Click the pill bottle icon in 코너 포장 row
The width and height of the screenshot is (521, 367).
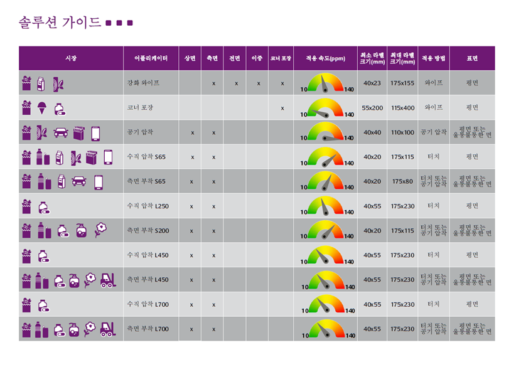click(60, 109)
